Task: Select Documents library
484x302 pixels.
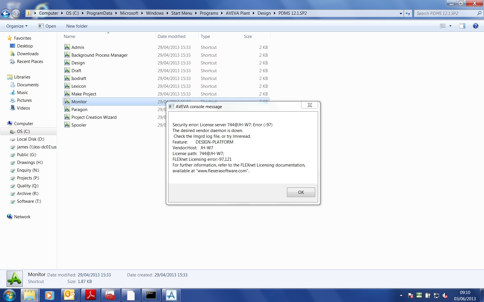Action: click(28, 85)
